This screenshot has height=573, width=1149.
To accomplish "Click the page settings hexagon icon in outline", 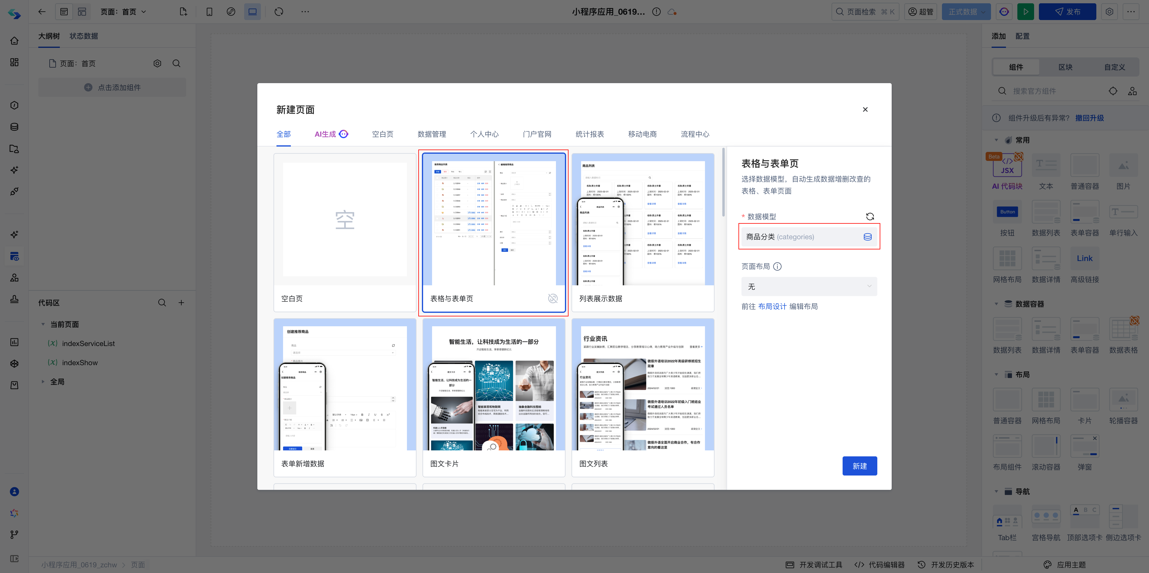I will coord(157,63).
